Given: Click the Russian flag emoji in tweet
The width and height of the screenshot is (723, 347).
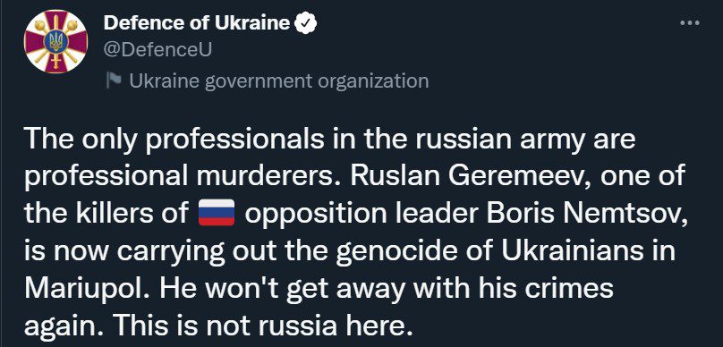Looking at the screenshot, I should (217, 214).
